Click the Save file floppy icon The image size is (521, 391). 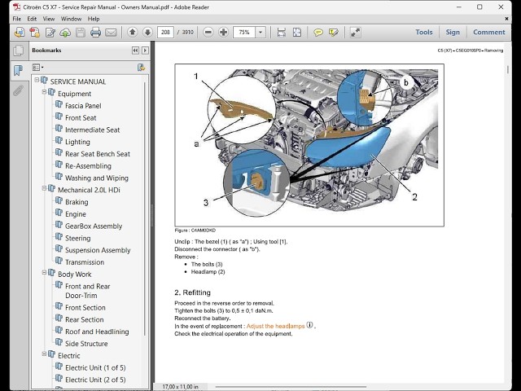pyautogui.click(x=81, y=33)
